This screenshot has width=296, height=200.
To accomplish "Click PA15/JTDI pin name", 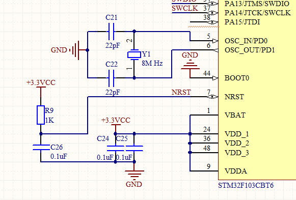I will click(242, 22).
